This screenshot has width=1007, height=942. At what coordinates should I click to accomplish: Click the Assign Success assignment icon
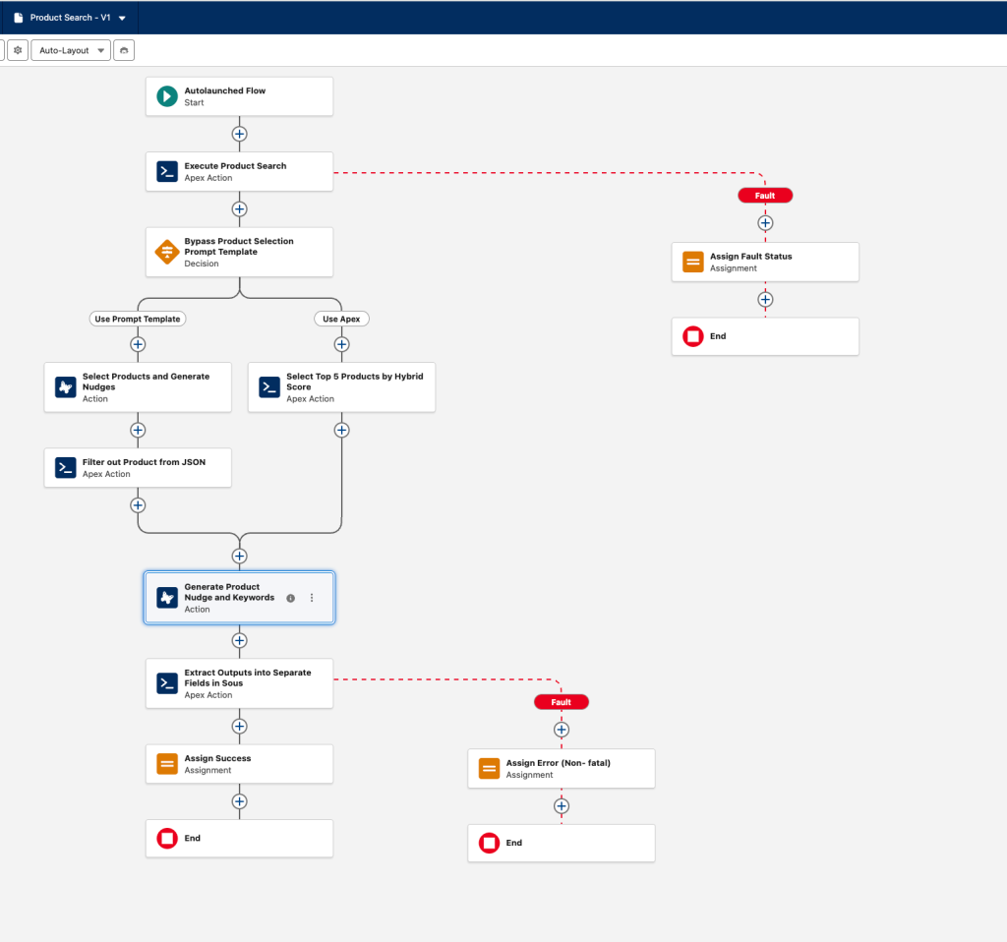[167, 764]
